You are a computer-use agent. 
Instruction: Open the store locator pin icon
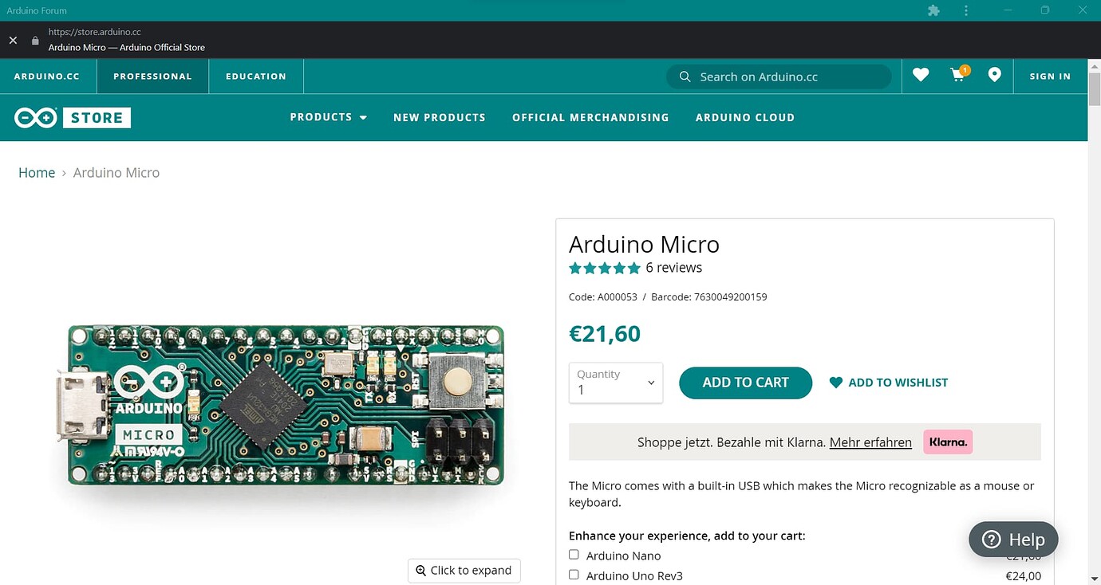[994, 75]
